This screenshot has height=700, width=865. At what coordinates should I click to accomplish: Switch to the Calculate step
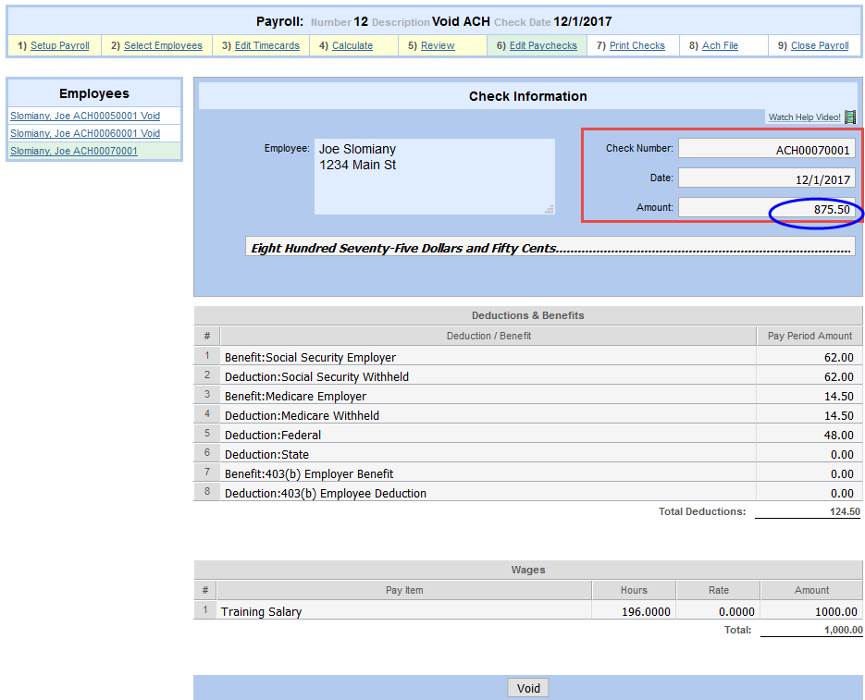tap(352, 46)
